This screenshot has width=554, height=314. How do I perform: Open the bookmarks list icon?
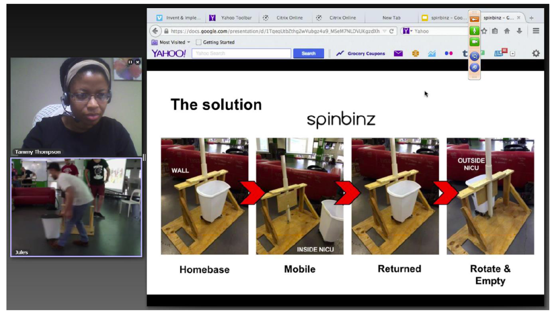pos(495,31)
